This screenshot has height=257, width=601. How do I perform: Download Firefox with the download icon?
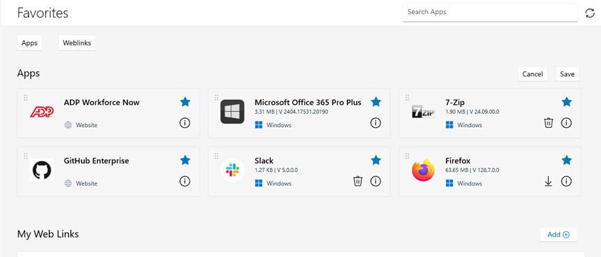549,181
